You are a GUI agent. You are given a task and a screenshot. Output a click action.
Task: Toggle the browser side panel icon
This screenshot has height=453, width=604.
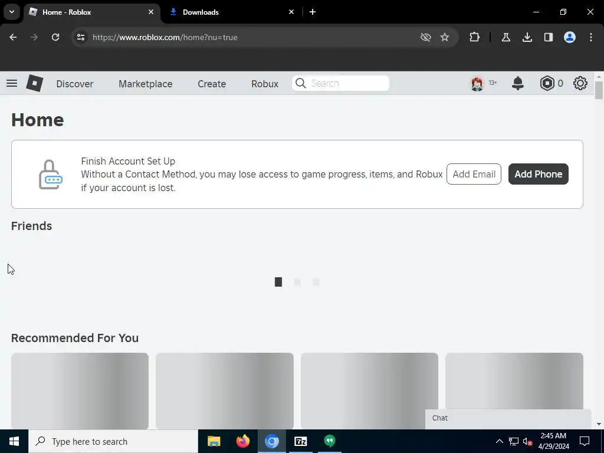point(548,37)
